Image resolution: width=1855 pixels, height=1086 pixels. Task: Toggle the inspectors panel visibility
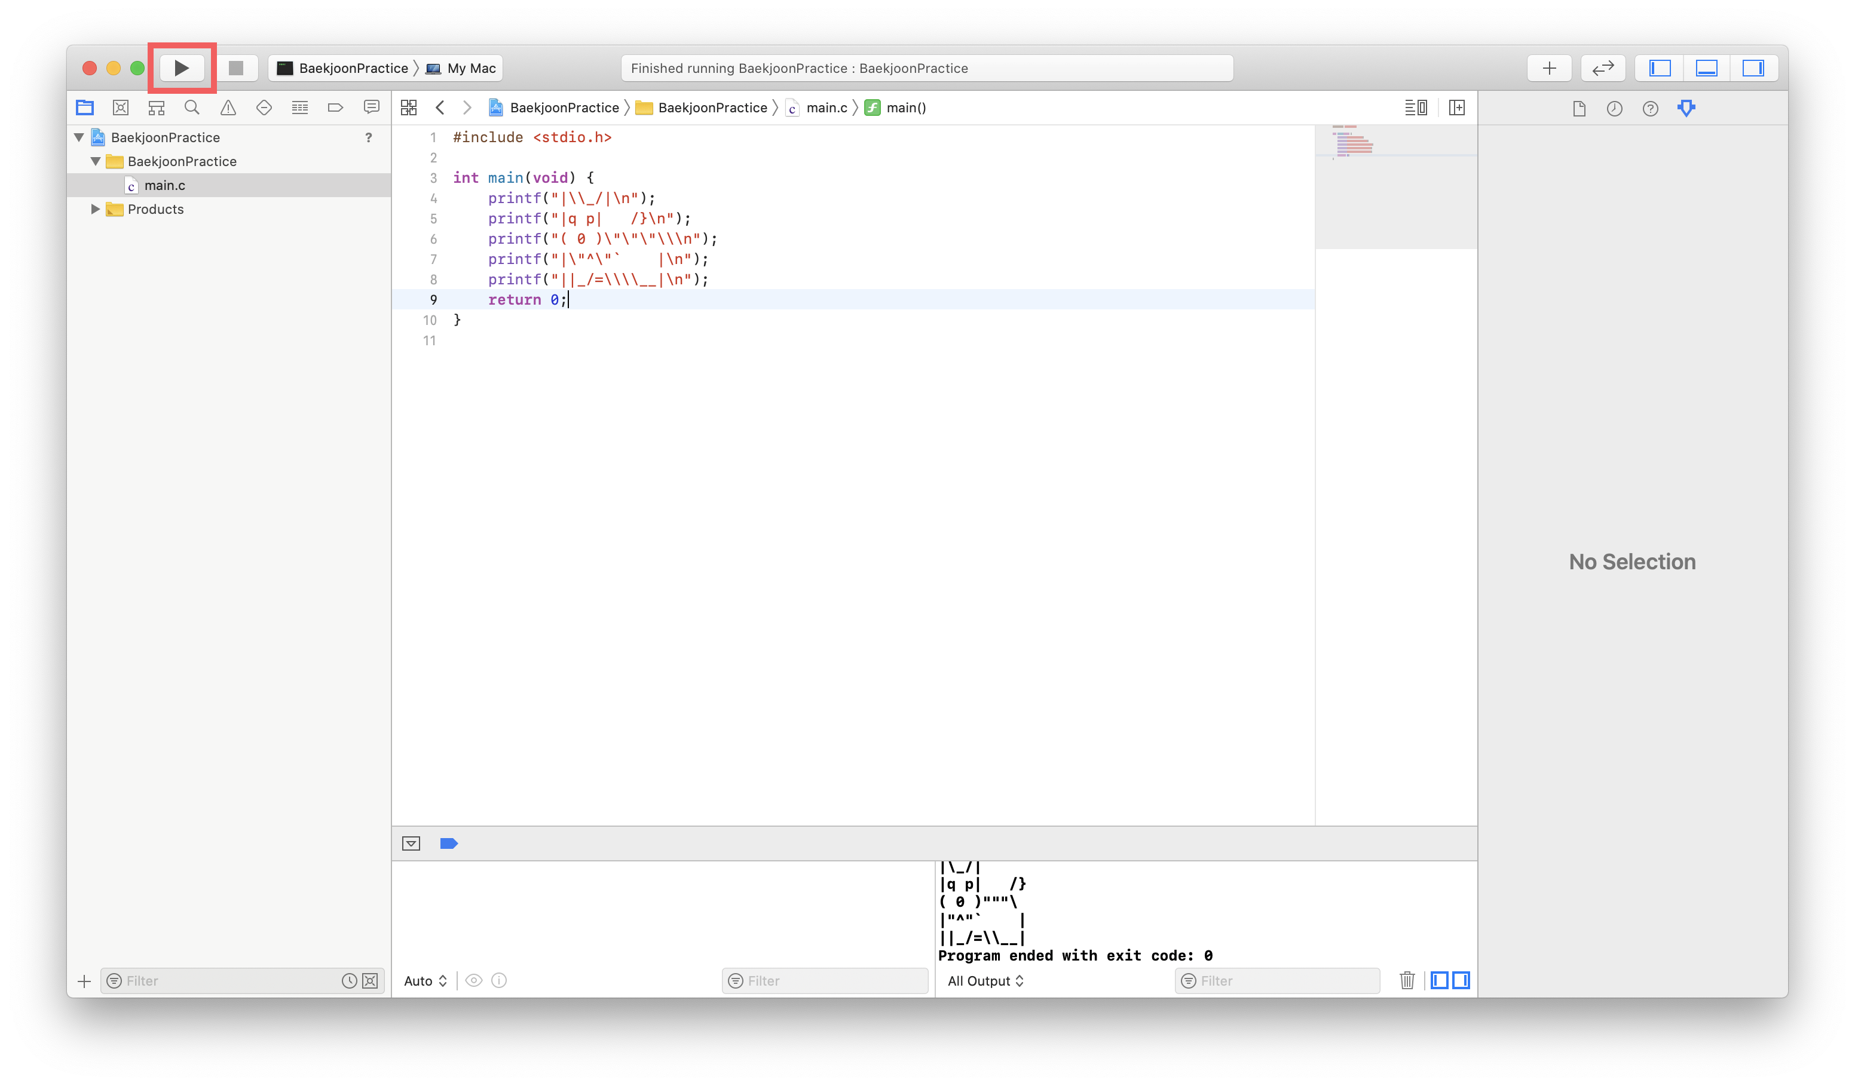(1753, 68)
